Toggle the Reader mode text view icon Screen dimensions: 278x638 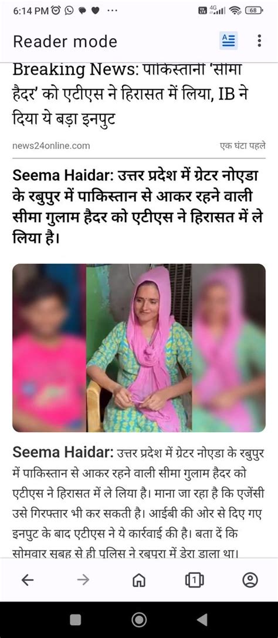click(229, 41)
